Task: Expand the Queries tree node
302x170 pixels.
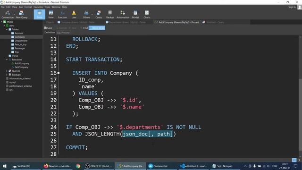Action: point(7,71)
